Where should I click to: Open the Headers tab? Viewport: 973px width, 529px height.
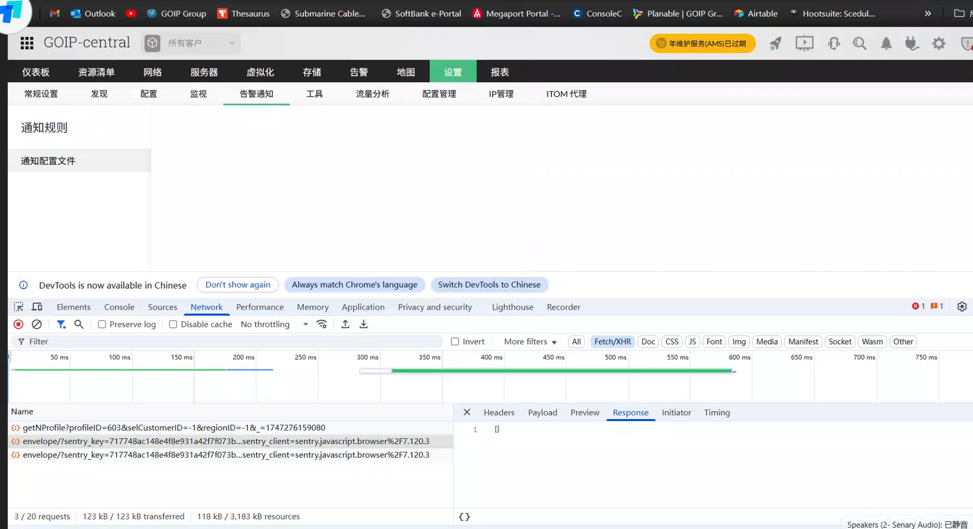coord(499,413)
